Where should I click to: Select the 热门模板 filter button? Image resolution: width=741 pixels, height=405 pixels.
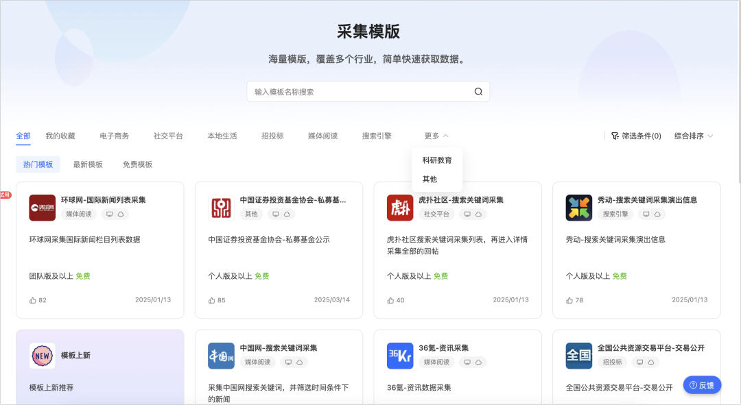[38, 164]
